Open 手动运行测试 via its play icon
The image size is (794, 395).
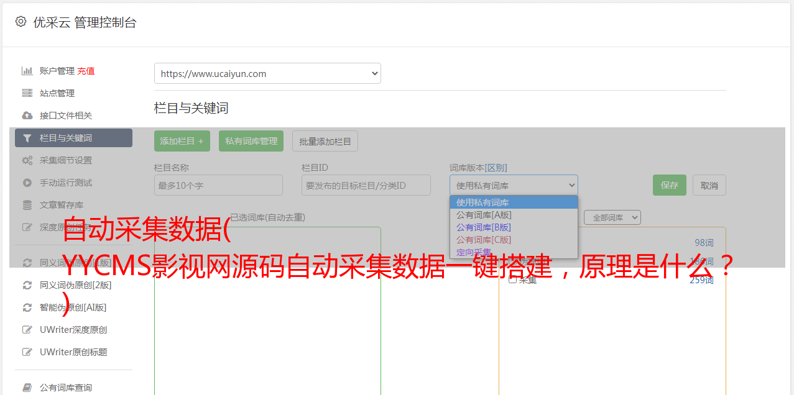pyautogui.click(x=27, y=183)
